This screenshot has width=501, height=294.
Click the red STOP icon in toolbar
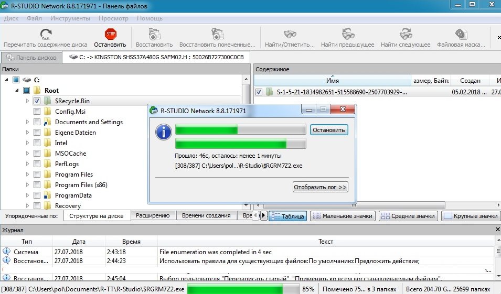click(x=110, y=34)
